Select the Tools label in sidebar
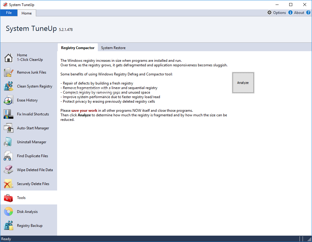Image resolution: width=312 pixels, height=242 pixels. tap(21, 198)
